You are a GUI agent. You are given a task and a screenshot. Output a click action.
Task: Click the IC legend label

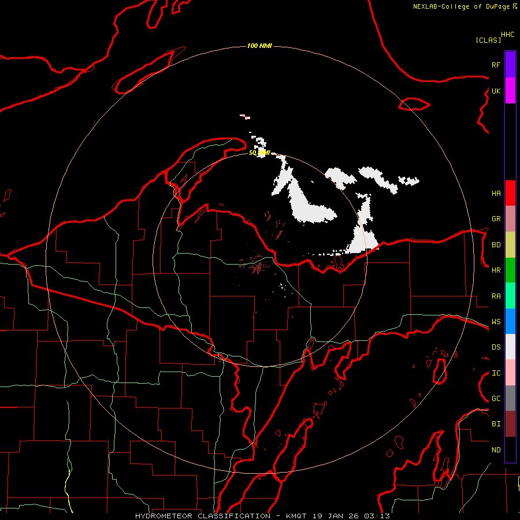[496, 373]
